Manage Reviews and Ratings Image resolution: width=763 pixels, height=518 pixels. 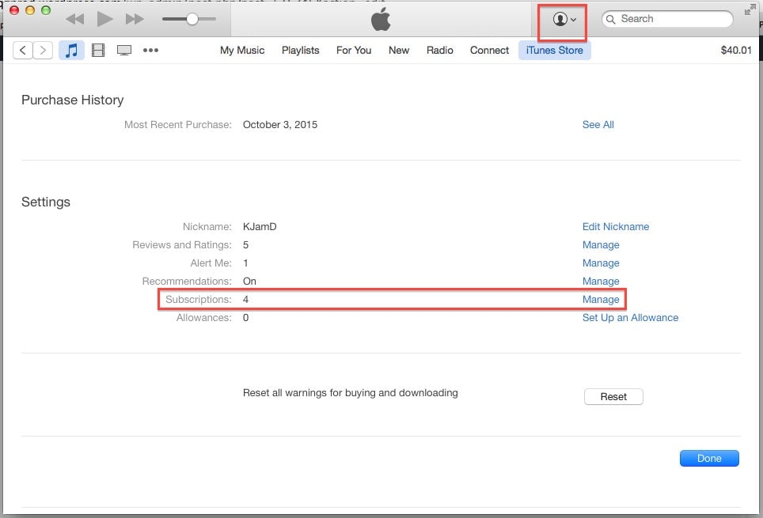click(x=601, y=244)
